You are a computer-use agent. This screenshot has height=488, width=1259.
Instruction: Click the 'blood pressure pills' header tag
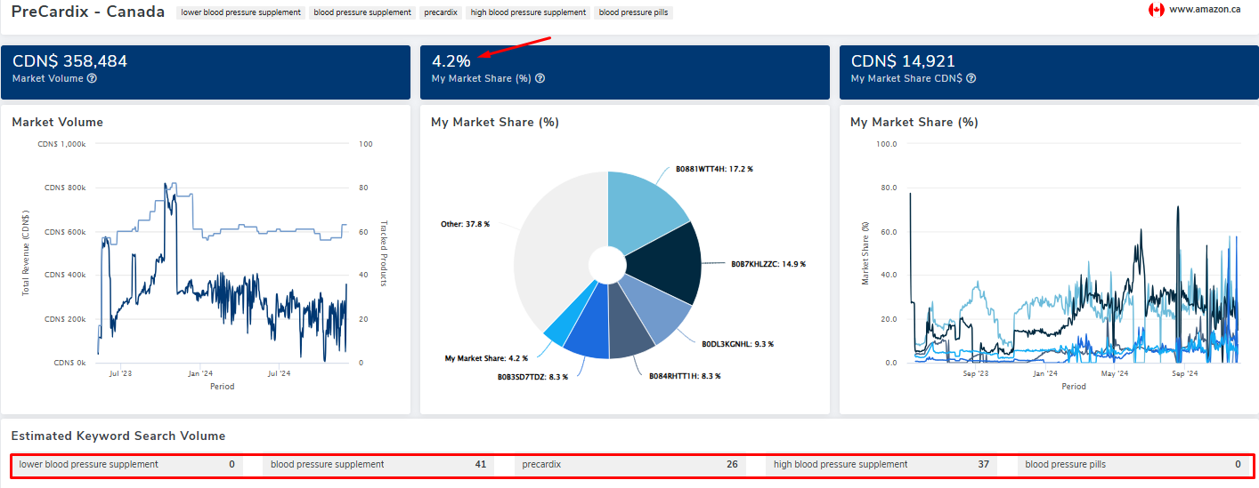tap(633, 12)
